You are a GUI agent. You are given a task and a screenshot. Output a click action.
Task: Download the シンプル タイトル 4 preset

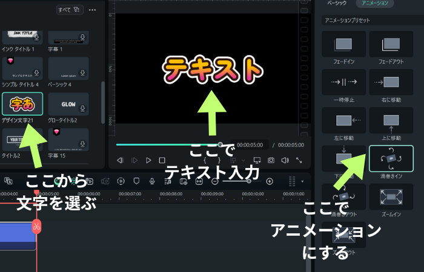pyautogui.click(x=36, y=73)
